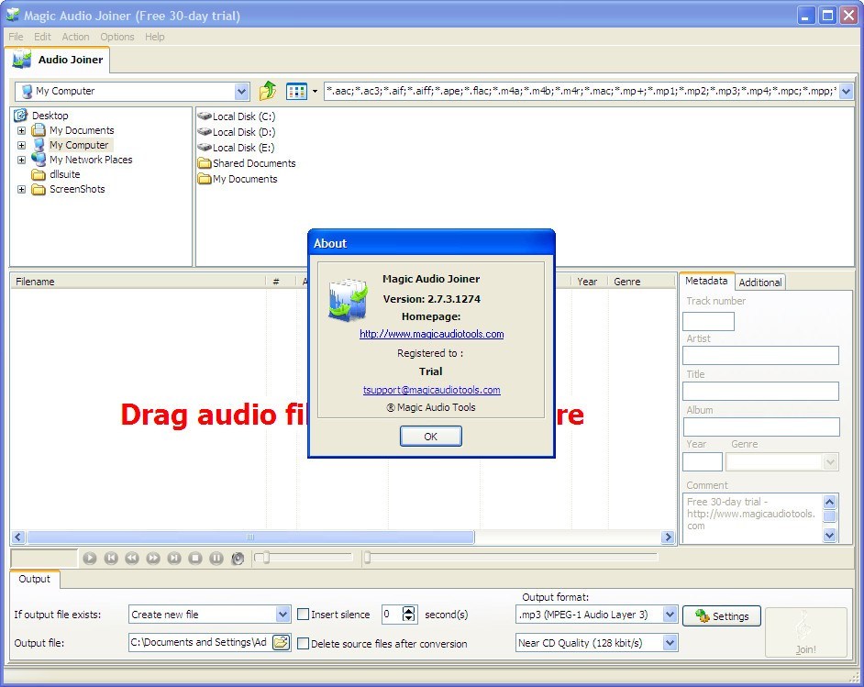Click the Title input field
This screenshot has height=687, width=864.
760,391
